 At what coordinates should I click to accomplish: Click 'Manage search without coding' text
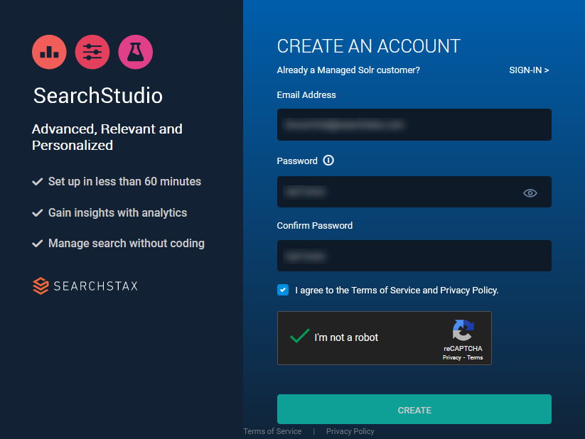pos(127,243)
